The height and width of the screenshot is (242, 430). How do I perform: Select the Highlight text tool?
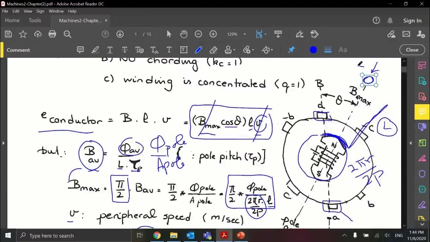click(95, 50)
